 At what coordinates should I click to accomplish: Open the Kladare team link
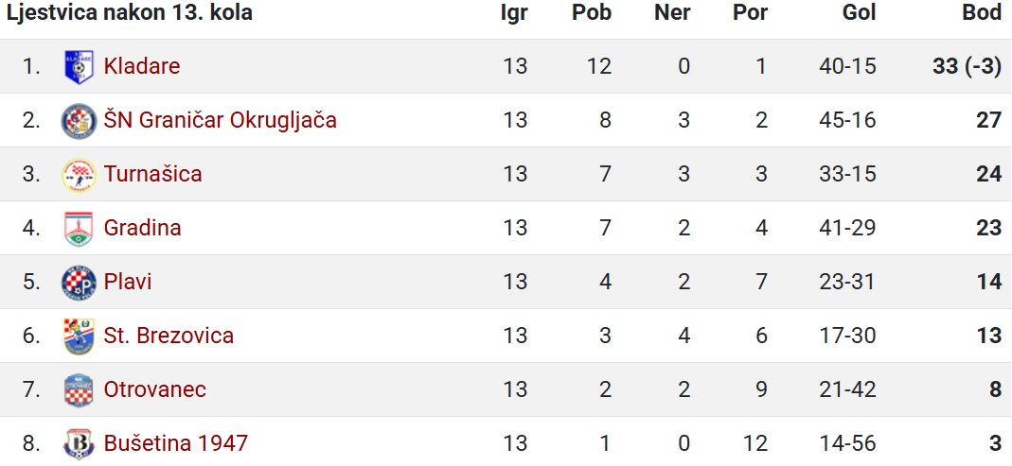pos(142,66)
